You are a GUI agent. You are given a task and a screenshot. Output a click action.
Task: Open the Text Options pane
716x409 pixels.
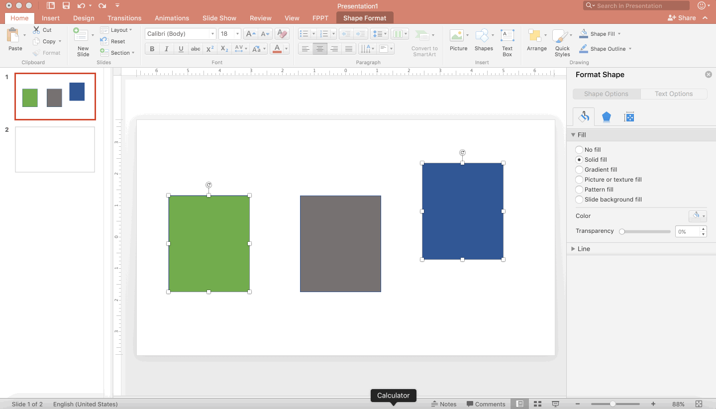pos(673,94)
